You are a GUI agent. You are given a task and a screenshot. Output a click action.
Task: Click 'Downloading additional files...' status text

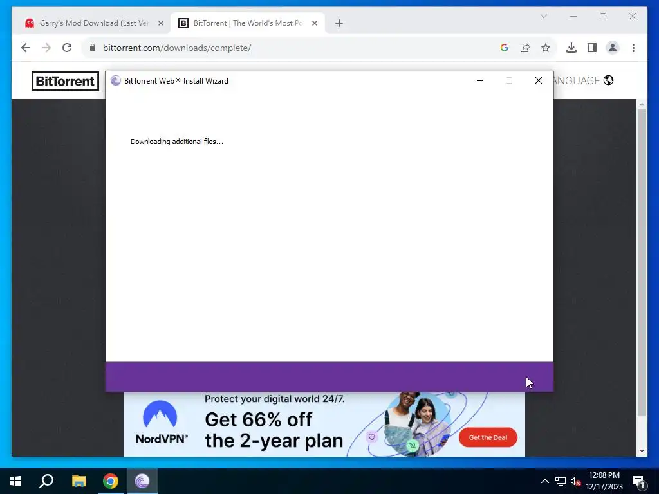pos(177,142)
